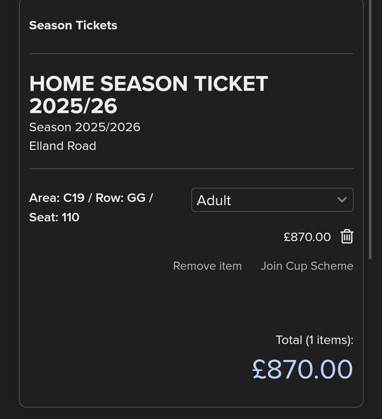Click the divider line under Elland Road
The image size is (382, 419).
pyautogui.click(x=191, y=168)
